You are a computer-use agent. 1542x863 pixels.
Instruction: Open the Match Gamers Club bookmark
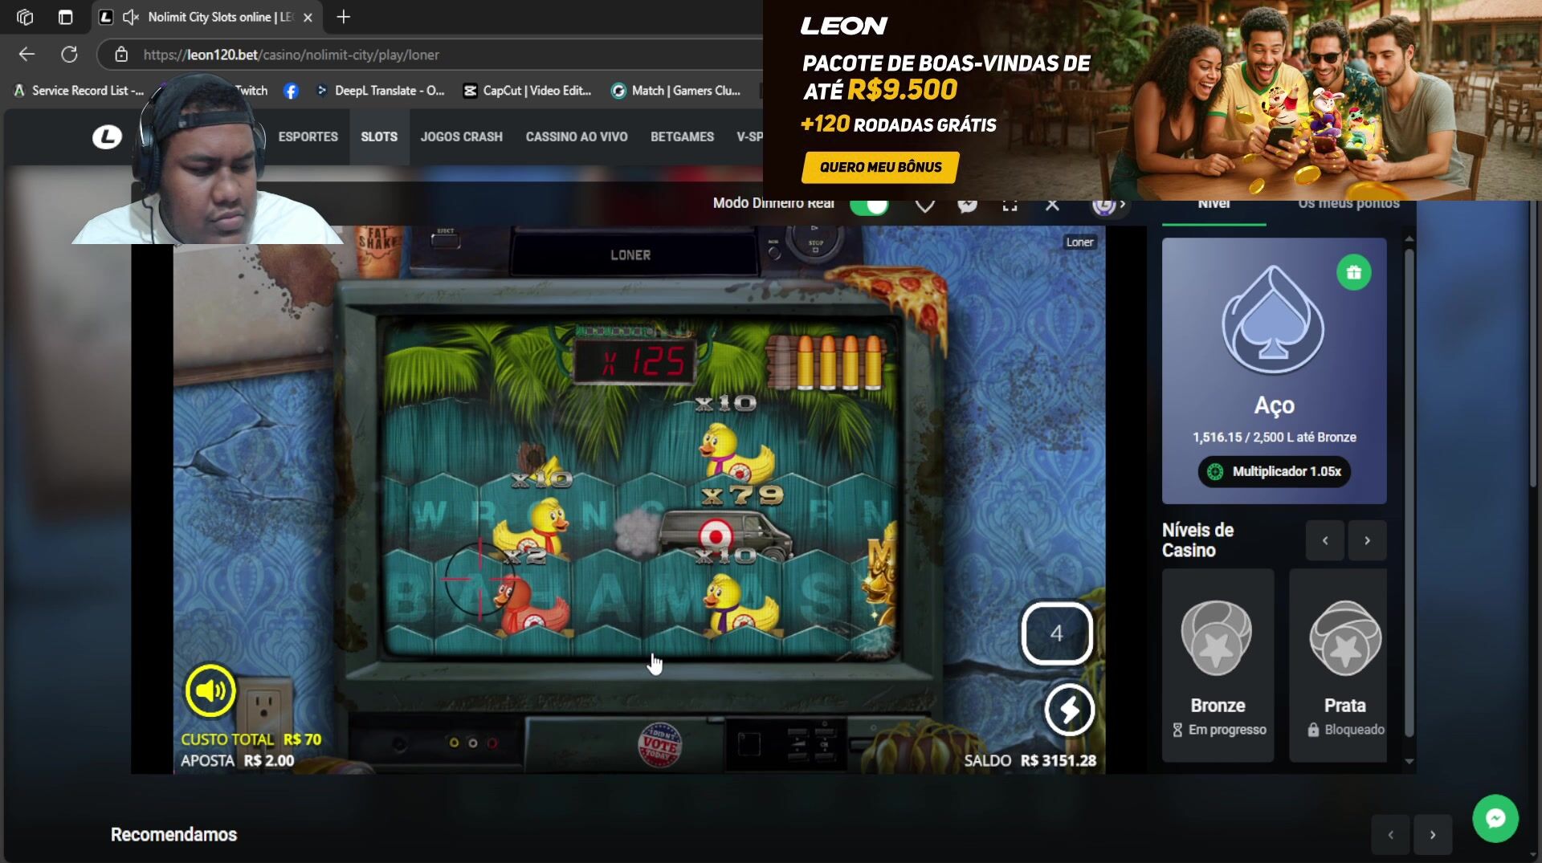676,91
